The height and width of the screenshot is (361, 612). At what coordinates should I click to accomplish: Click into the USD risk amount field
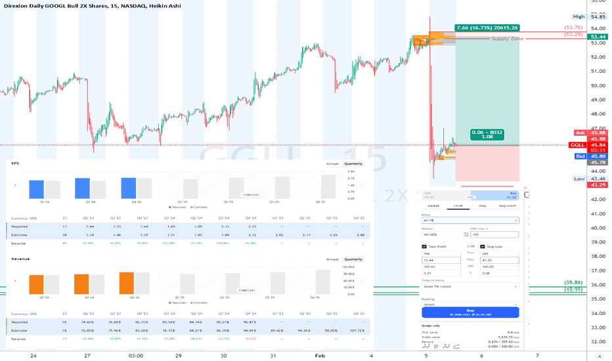coord(494,234)
